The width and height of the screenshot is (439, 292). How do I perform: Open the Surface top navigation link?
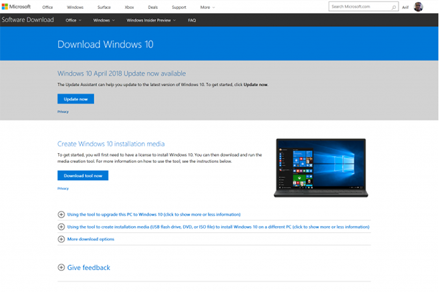pyautogui.click(x=104, y=8)
